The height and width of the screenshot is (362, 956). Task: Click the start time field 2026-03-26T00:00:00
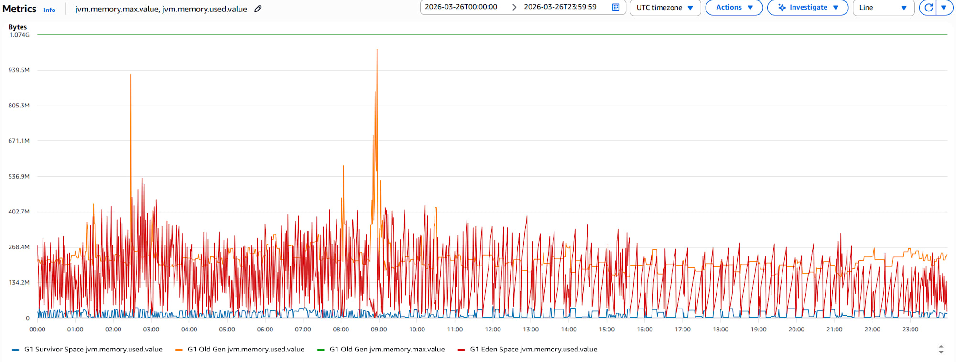461,7
